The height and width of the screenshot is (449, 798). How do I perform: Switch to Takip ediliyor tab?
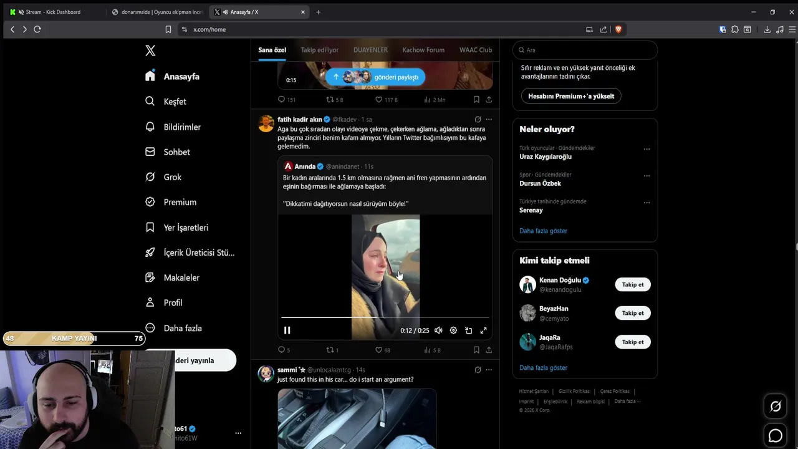[319, 50]
